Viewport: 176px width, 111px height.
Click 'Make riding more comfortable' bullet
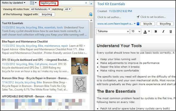click(120, 71)
